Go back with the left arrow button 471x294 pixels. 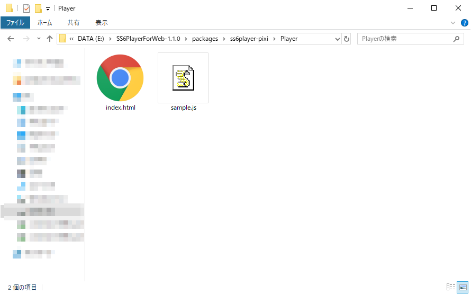tap(11, 39)
